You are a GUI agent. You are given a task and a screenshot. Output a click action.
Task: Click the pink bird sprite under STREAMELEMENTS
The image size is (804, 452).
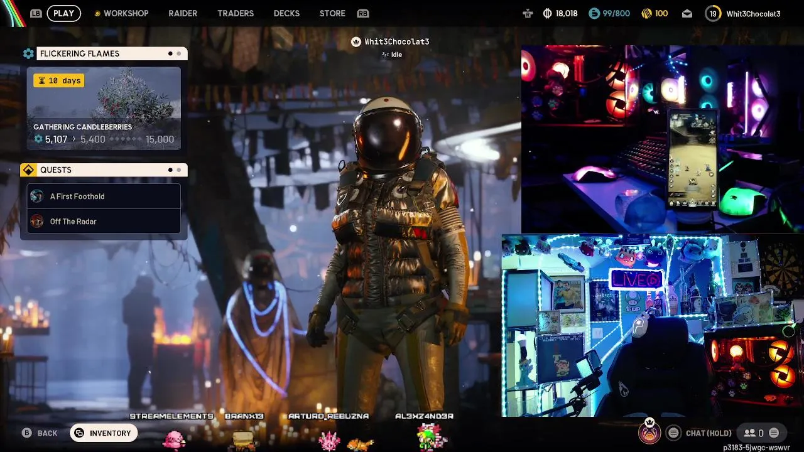(x=173, y=439)
